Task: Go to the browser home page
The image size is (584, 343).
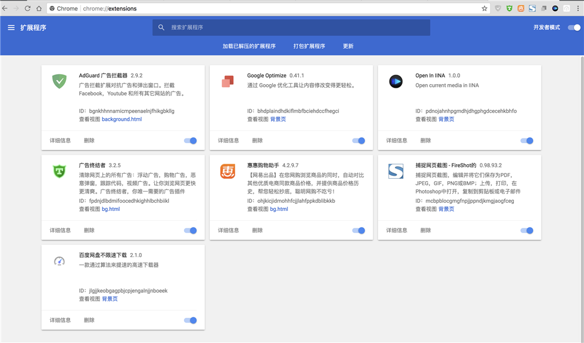Action: pos(39,8)
